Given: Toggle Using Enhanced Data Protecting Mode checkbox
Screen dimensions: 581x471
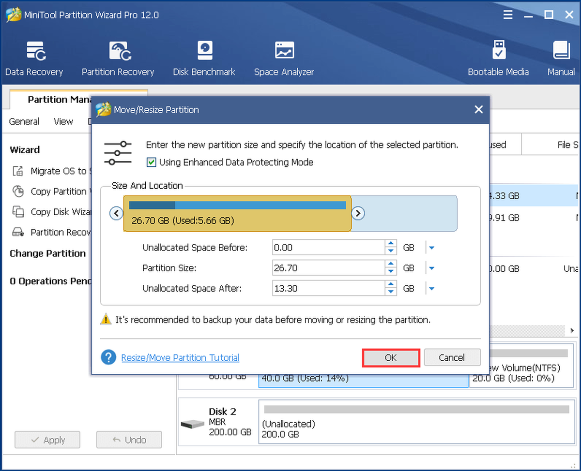Looking at the screenshot, I should (152, 162).
